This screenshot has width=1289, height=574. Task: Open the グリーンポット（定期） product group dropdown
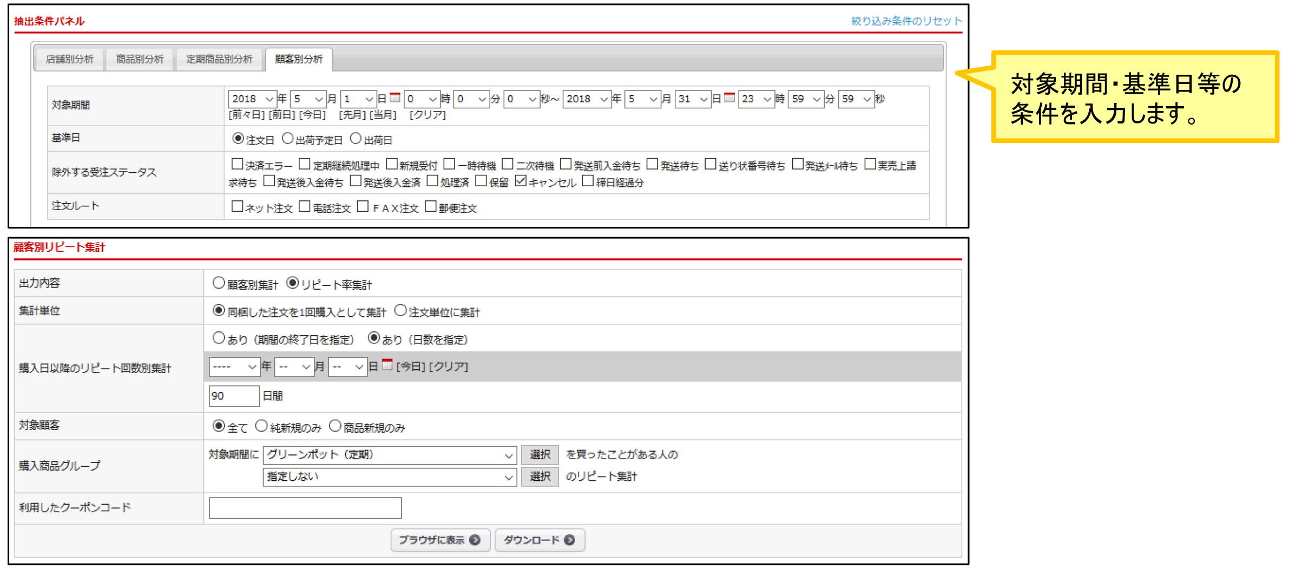click(x=390, y=455)
